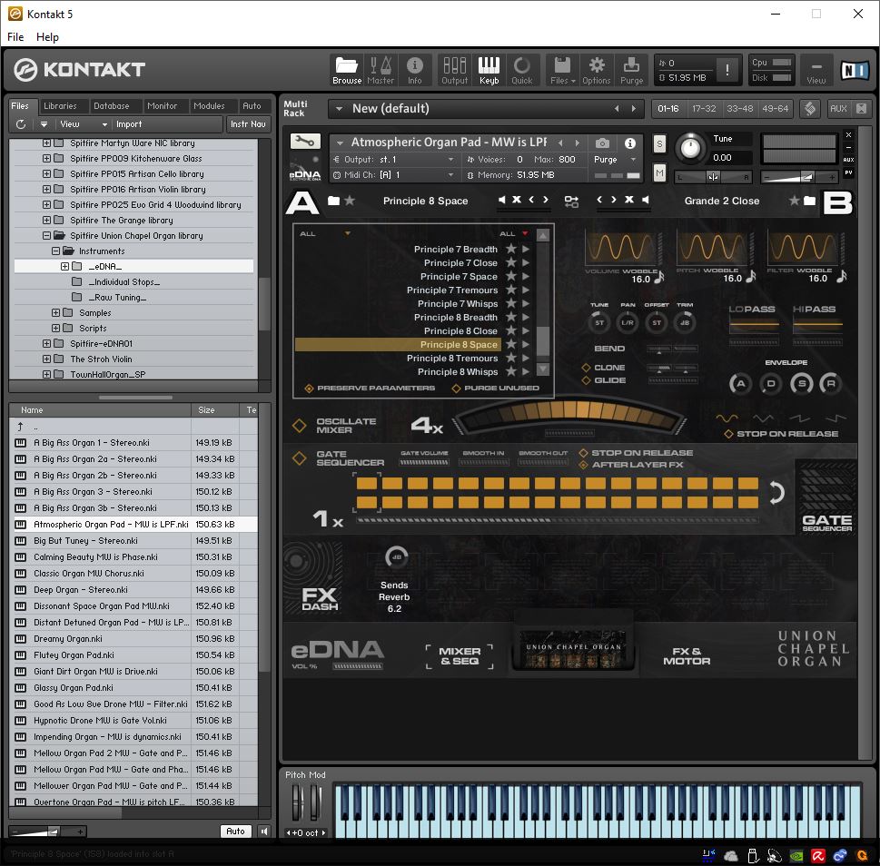
Task: Click the big B layer letter
Action: tap(837, 203)
